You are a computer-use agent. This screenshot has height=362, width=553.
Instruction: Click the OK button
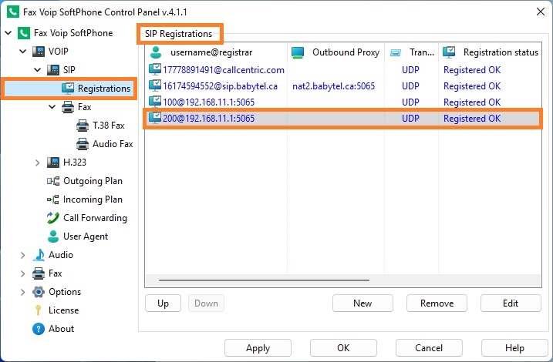[x=343, y=348]
